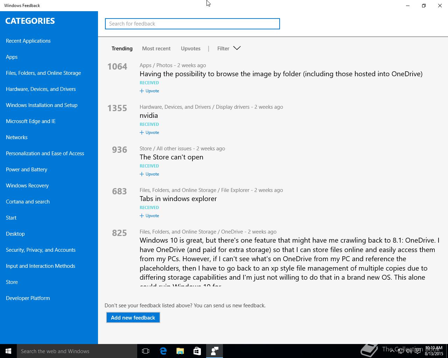Select Windows Recovery category

tap(27, 186)
